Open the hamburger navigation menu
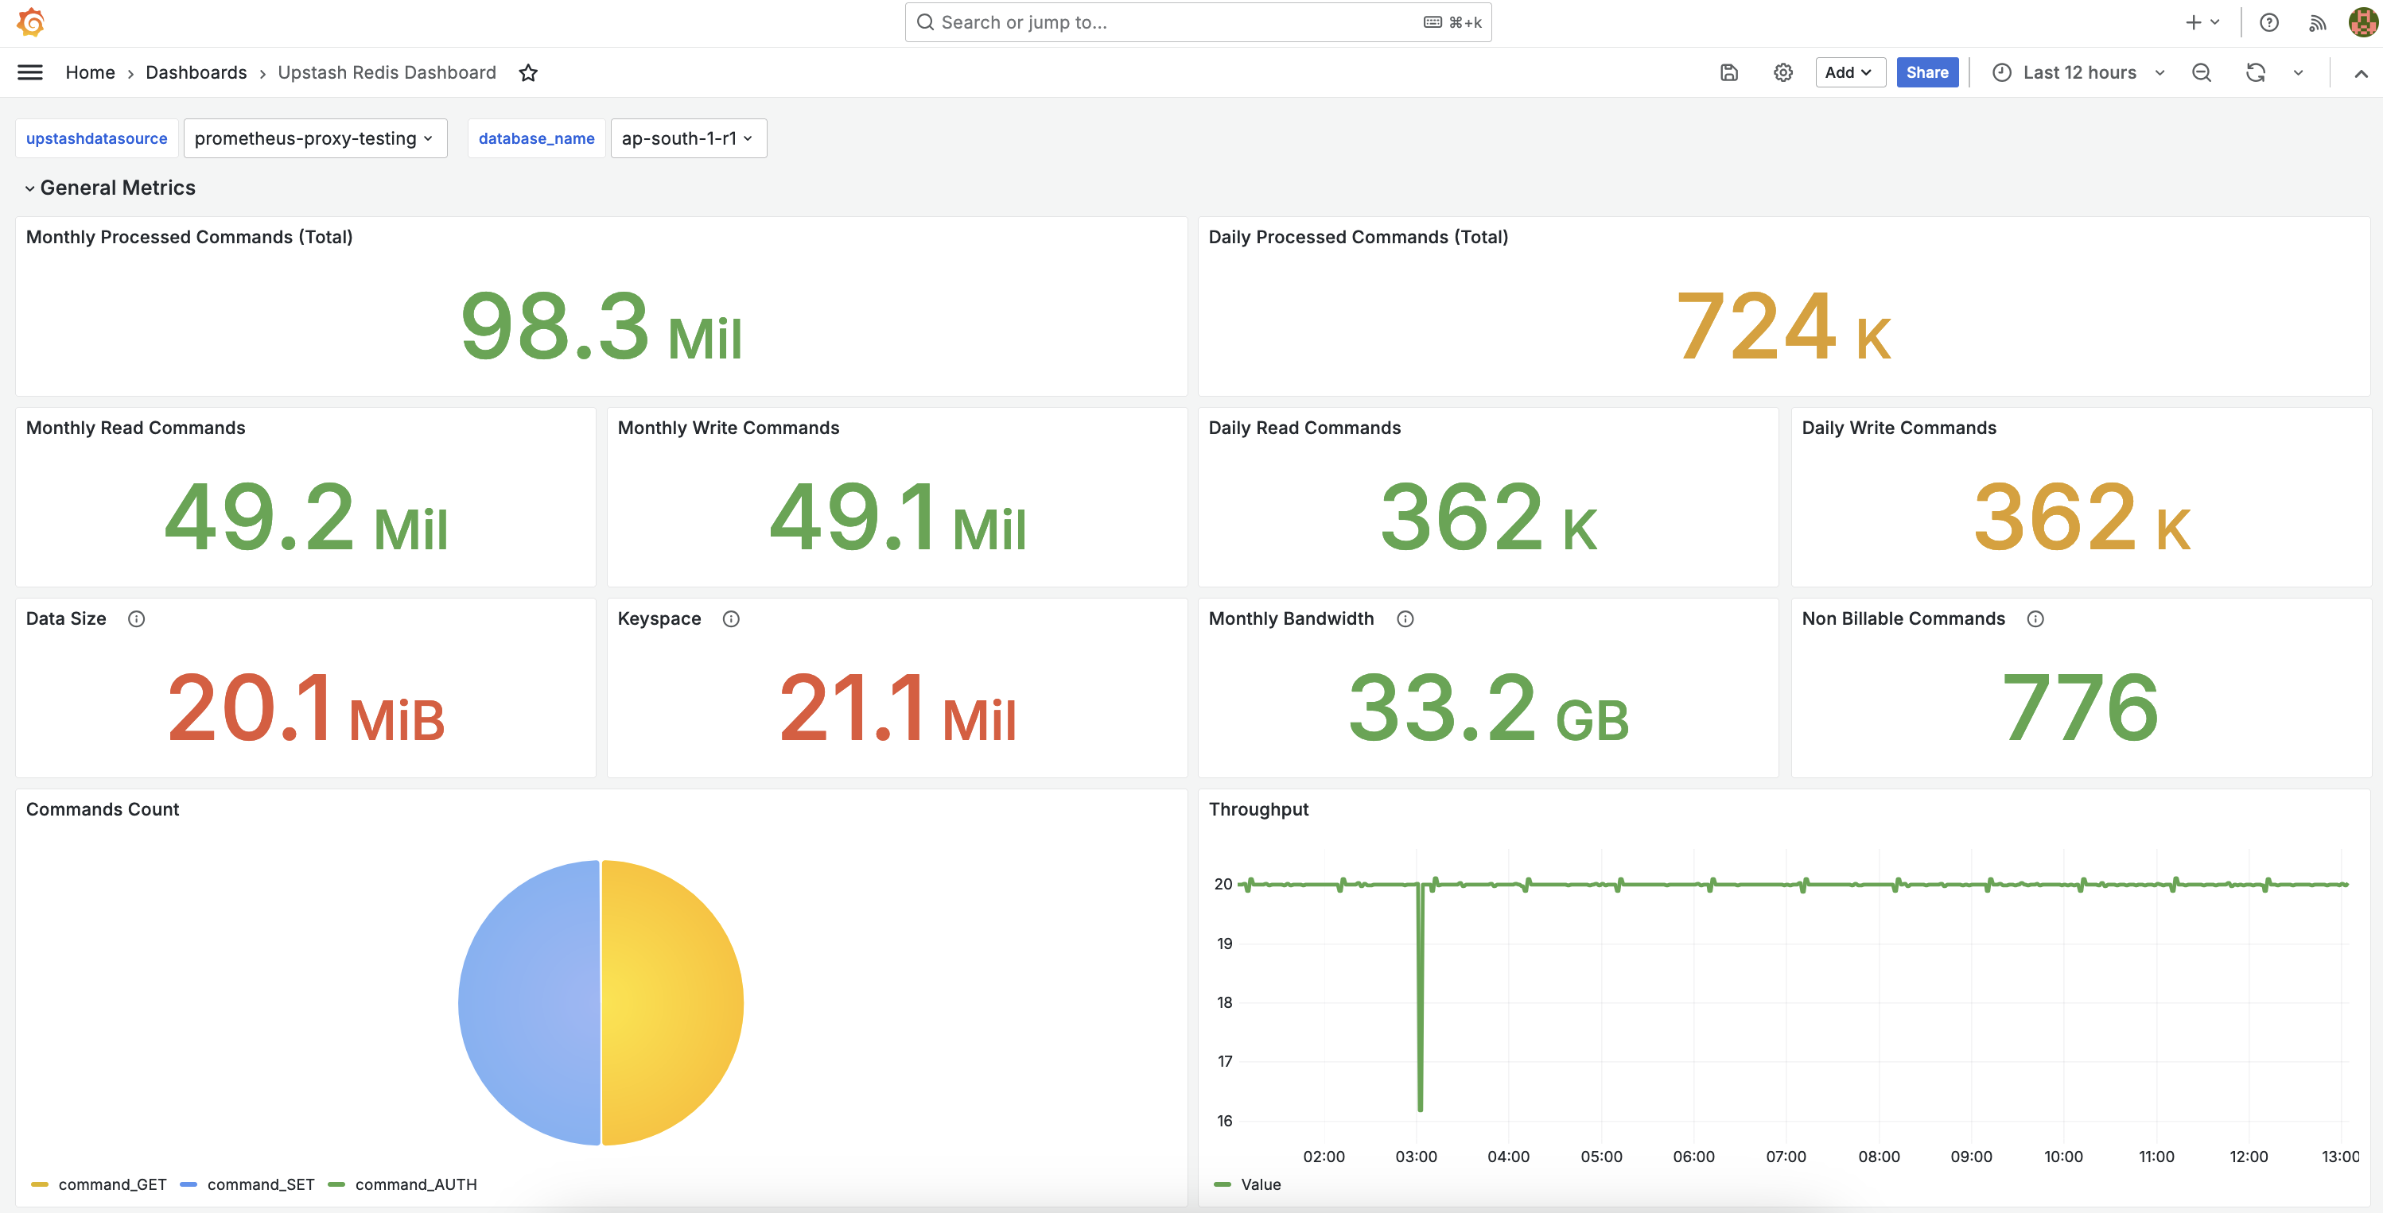2383x1213 pixels. tap(30, 72)
